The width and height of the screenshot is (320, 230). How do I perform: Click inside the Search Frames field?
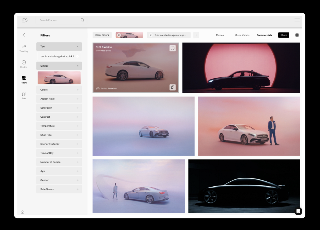(59, 20)
